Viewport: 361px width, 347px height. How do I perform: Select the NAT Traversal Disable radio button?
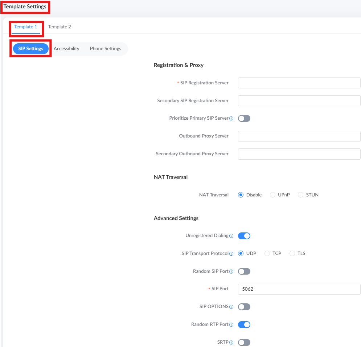(241, 195)
